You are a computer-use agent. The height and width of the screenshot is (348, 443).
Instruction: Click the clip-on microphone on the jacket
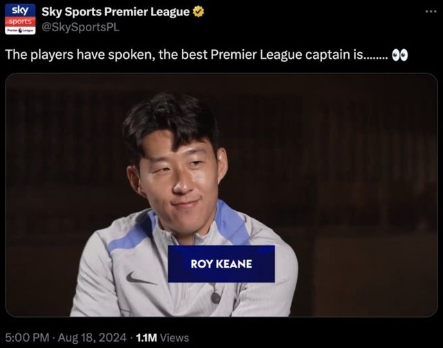(x=215, y=297)
